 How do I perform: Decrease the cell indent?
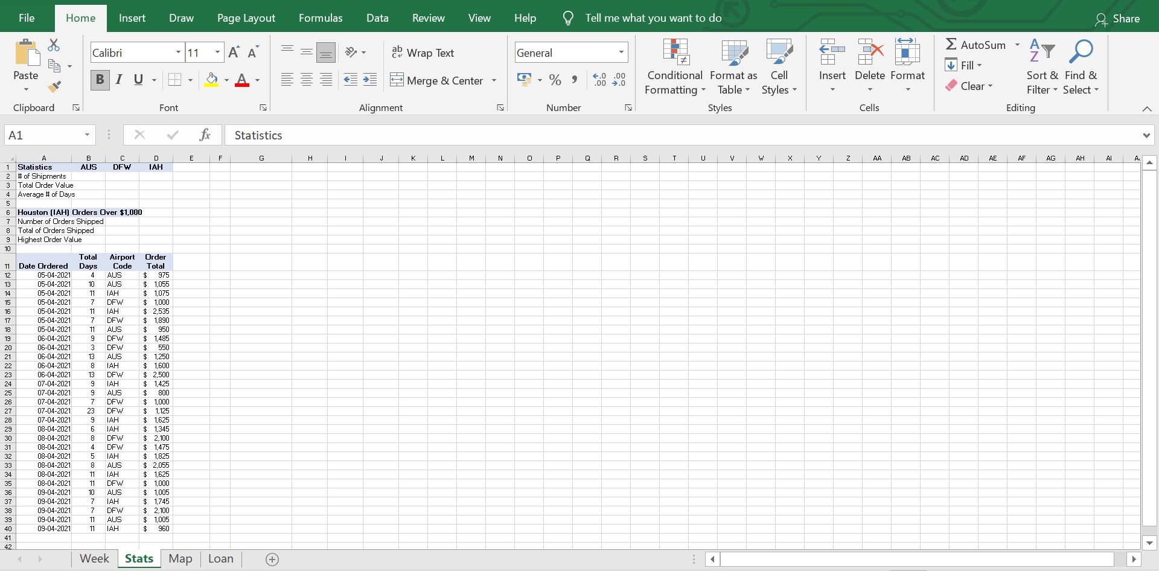pos(350,80)
